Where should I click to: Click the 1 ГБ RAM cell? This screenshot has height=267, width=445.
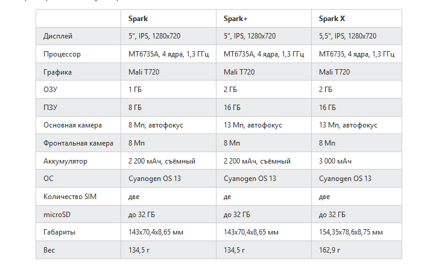click(134, 90)
